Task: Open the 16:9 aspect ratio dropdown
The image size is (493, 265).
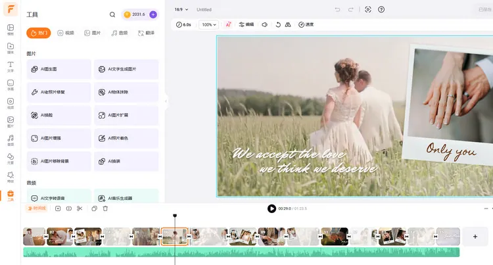Action: (x=181, y=9)
